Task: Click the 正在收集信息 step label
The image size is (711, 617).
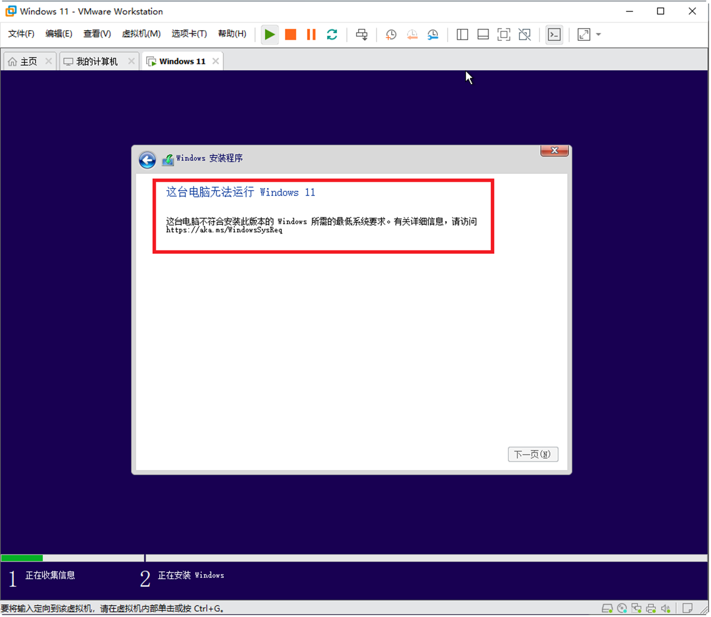Action: (x=50, y=576)
